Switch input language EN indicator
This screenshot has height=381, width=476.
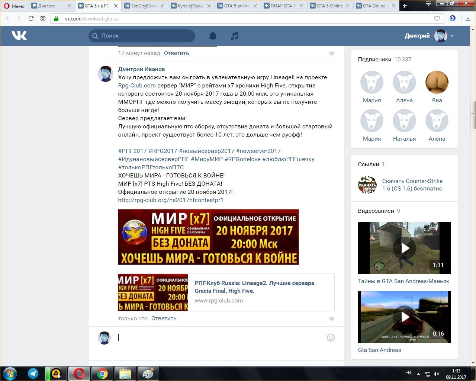(408, 373)
